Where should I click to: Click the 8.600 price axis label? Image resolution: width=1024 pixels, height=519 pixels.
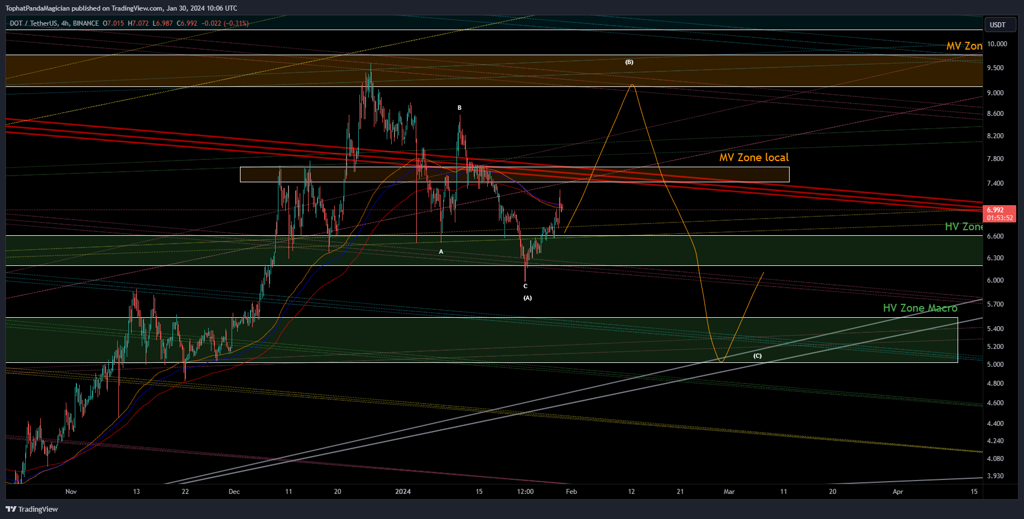995,114
